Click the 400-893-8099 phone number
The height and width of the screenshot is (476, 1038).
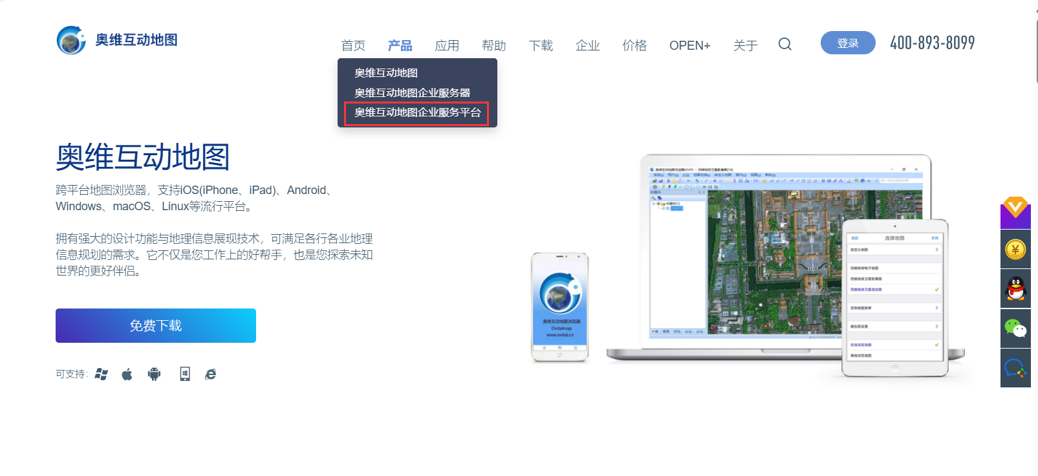point(932,43)
